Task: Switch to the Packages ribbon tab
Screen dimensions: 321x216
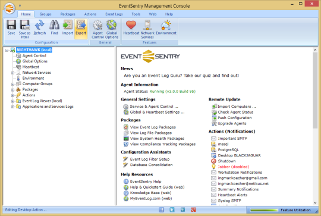Action: click(x=68, y=14)
